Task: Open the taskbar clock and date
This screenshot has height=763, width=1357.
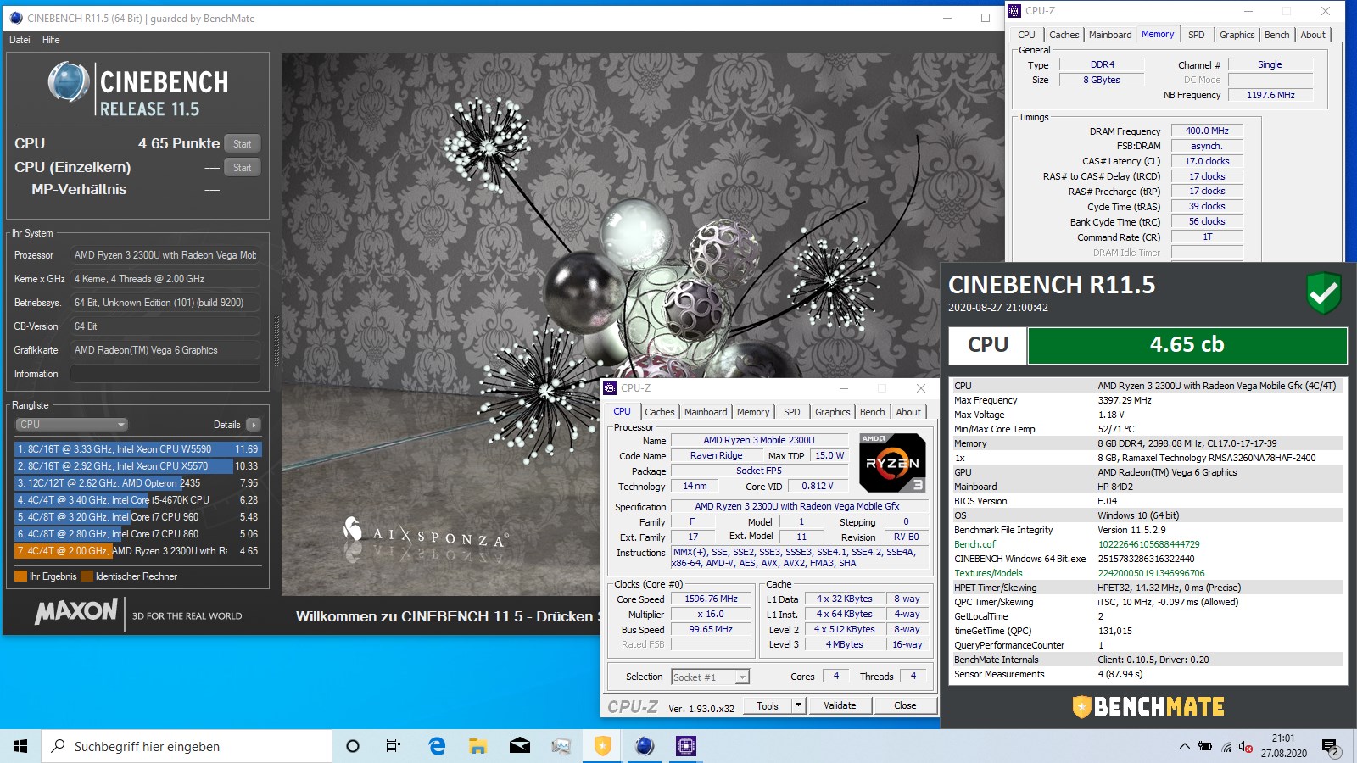Action: click(1283, 746)
